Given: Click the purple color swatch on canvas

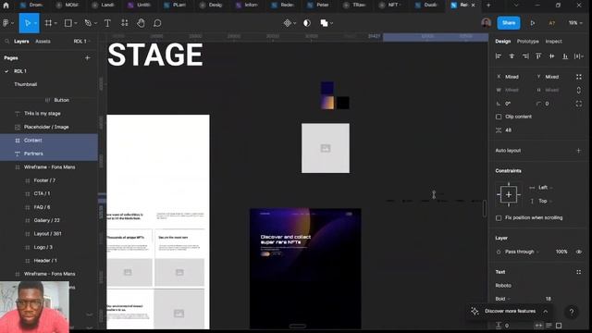Looking at the screenshot, I should point(327,88).
